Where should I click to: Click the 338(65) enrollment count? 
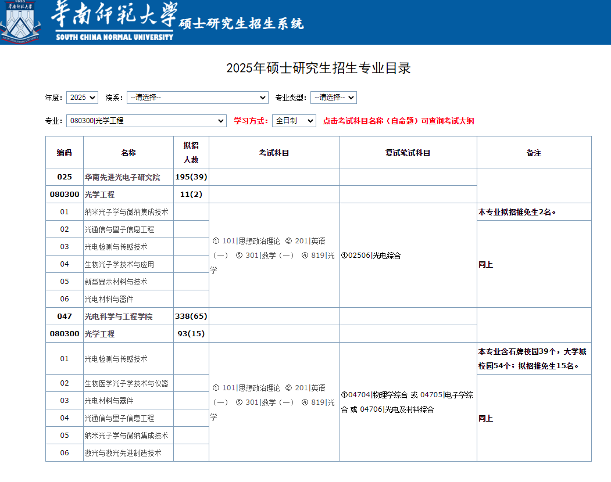click(191, 316)
